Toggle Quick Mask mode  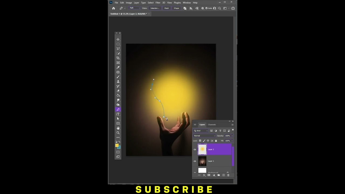[118, 152]
